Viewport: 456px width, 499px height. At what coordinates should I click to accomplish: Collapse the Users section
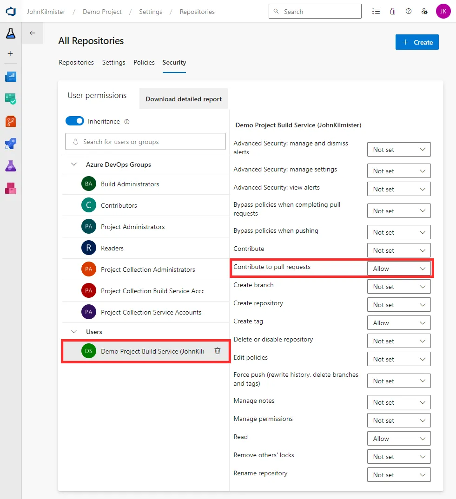[74, 332]
